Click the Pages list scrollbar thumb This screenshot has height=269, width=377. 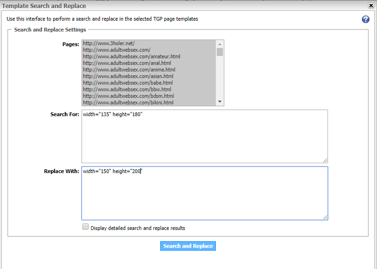(220, 52)
